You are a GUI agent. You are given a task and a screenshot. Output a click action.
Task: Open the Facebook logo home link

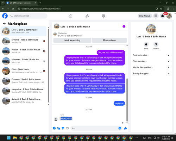5,16
